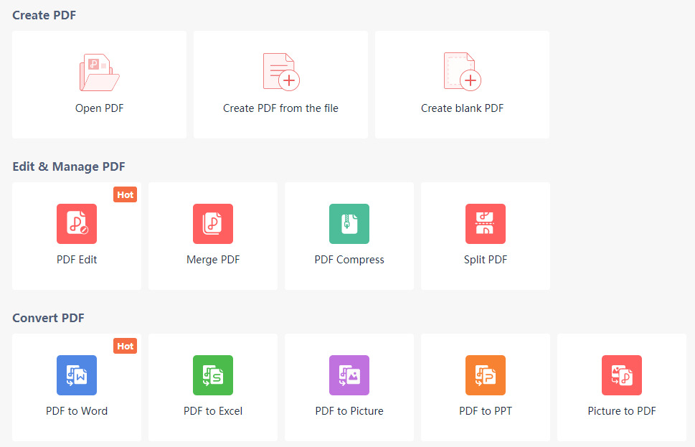Screen dimensions: 695x447
Task: Click the Picture to PDF icon
Action: tap(622, 375)
